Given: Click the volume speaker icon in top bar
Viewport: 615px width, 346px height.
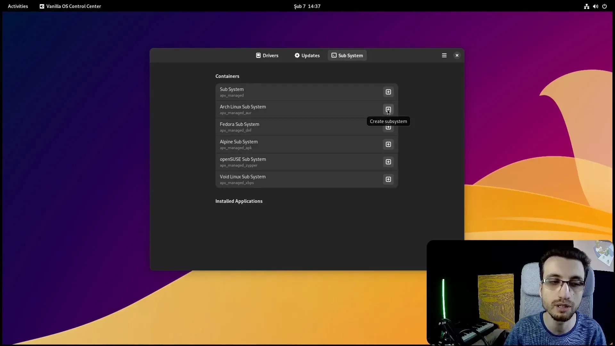Looking at the screenshot, I should tap(595, 6).
